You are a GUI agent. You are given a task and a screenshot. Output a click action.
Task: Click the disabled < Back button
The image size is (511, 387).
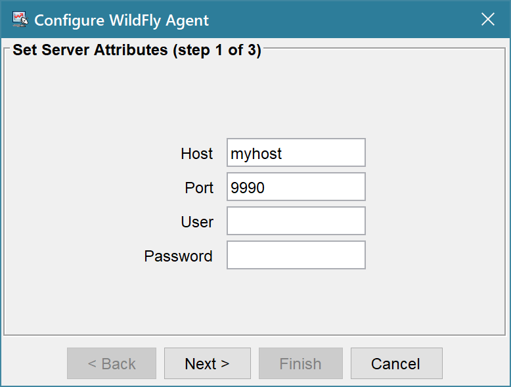click(112, 363)
